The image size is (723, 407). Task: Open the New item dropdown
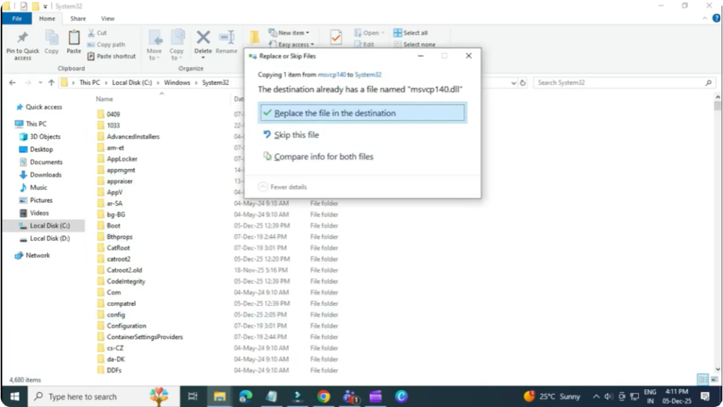[289, 33]
